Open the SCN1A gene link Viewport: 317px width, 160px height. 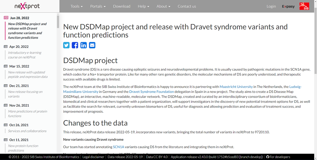click(x=118, y=147)
